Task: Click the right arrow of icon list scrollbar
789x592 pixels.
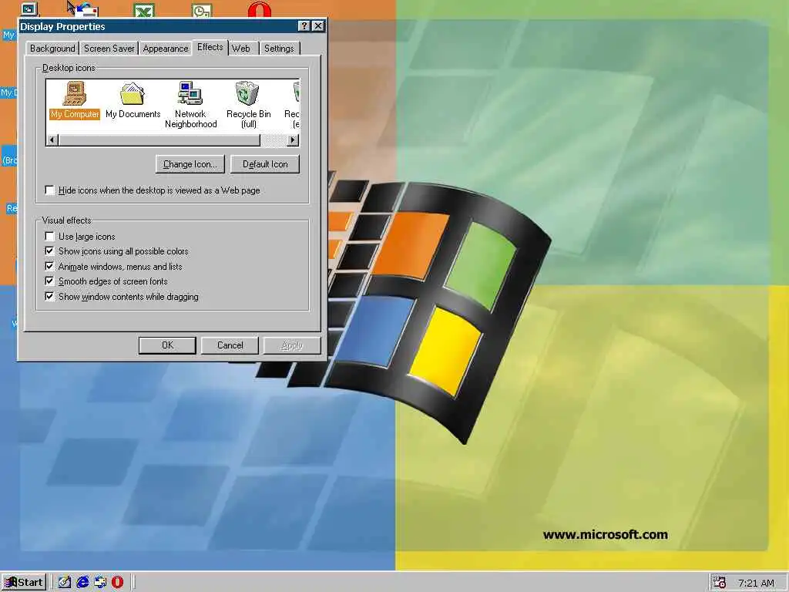Action: (293, 140)
